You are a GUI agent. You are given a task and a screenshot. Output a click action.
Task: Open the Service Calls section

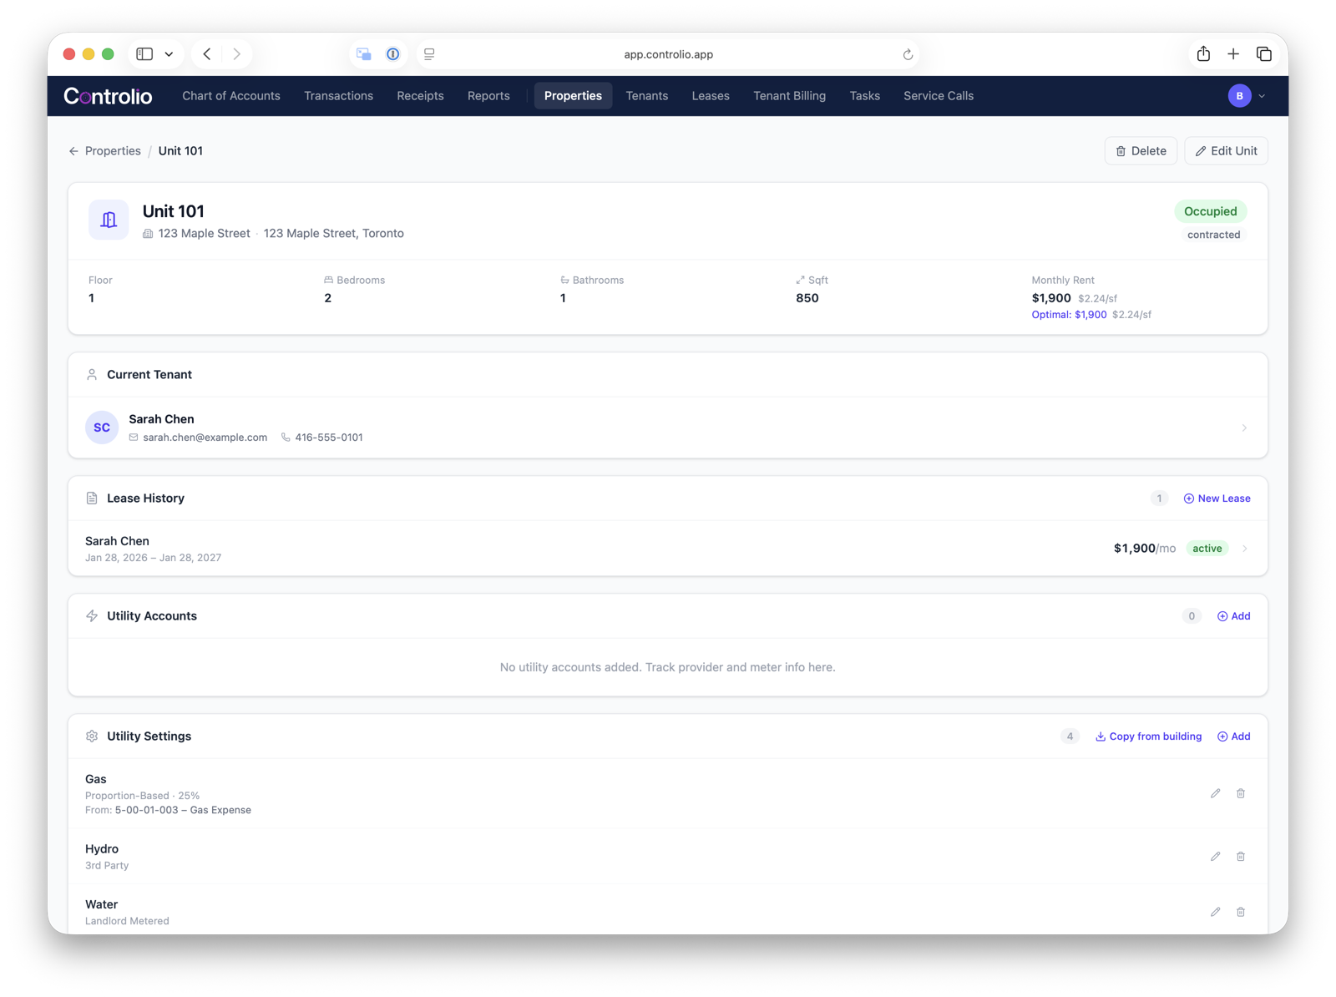pos(939,96)
